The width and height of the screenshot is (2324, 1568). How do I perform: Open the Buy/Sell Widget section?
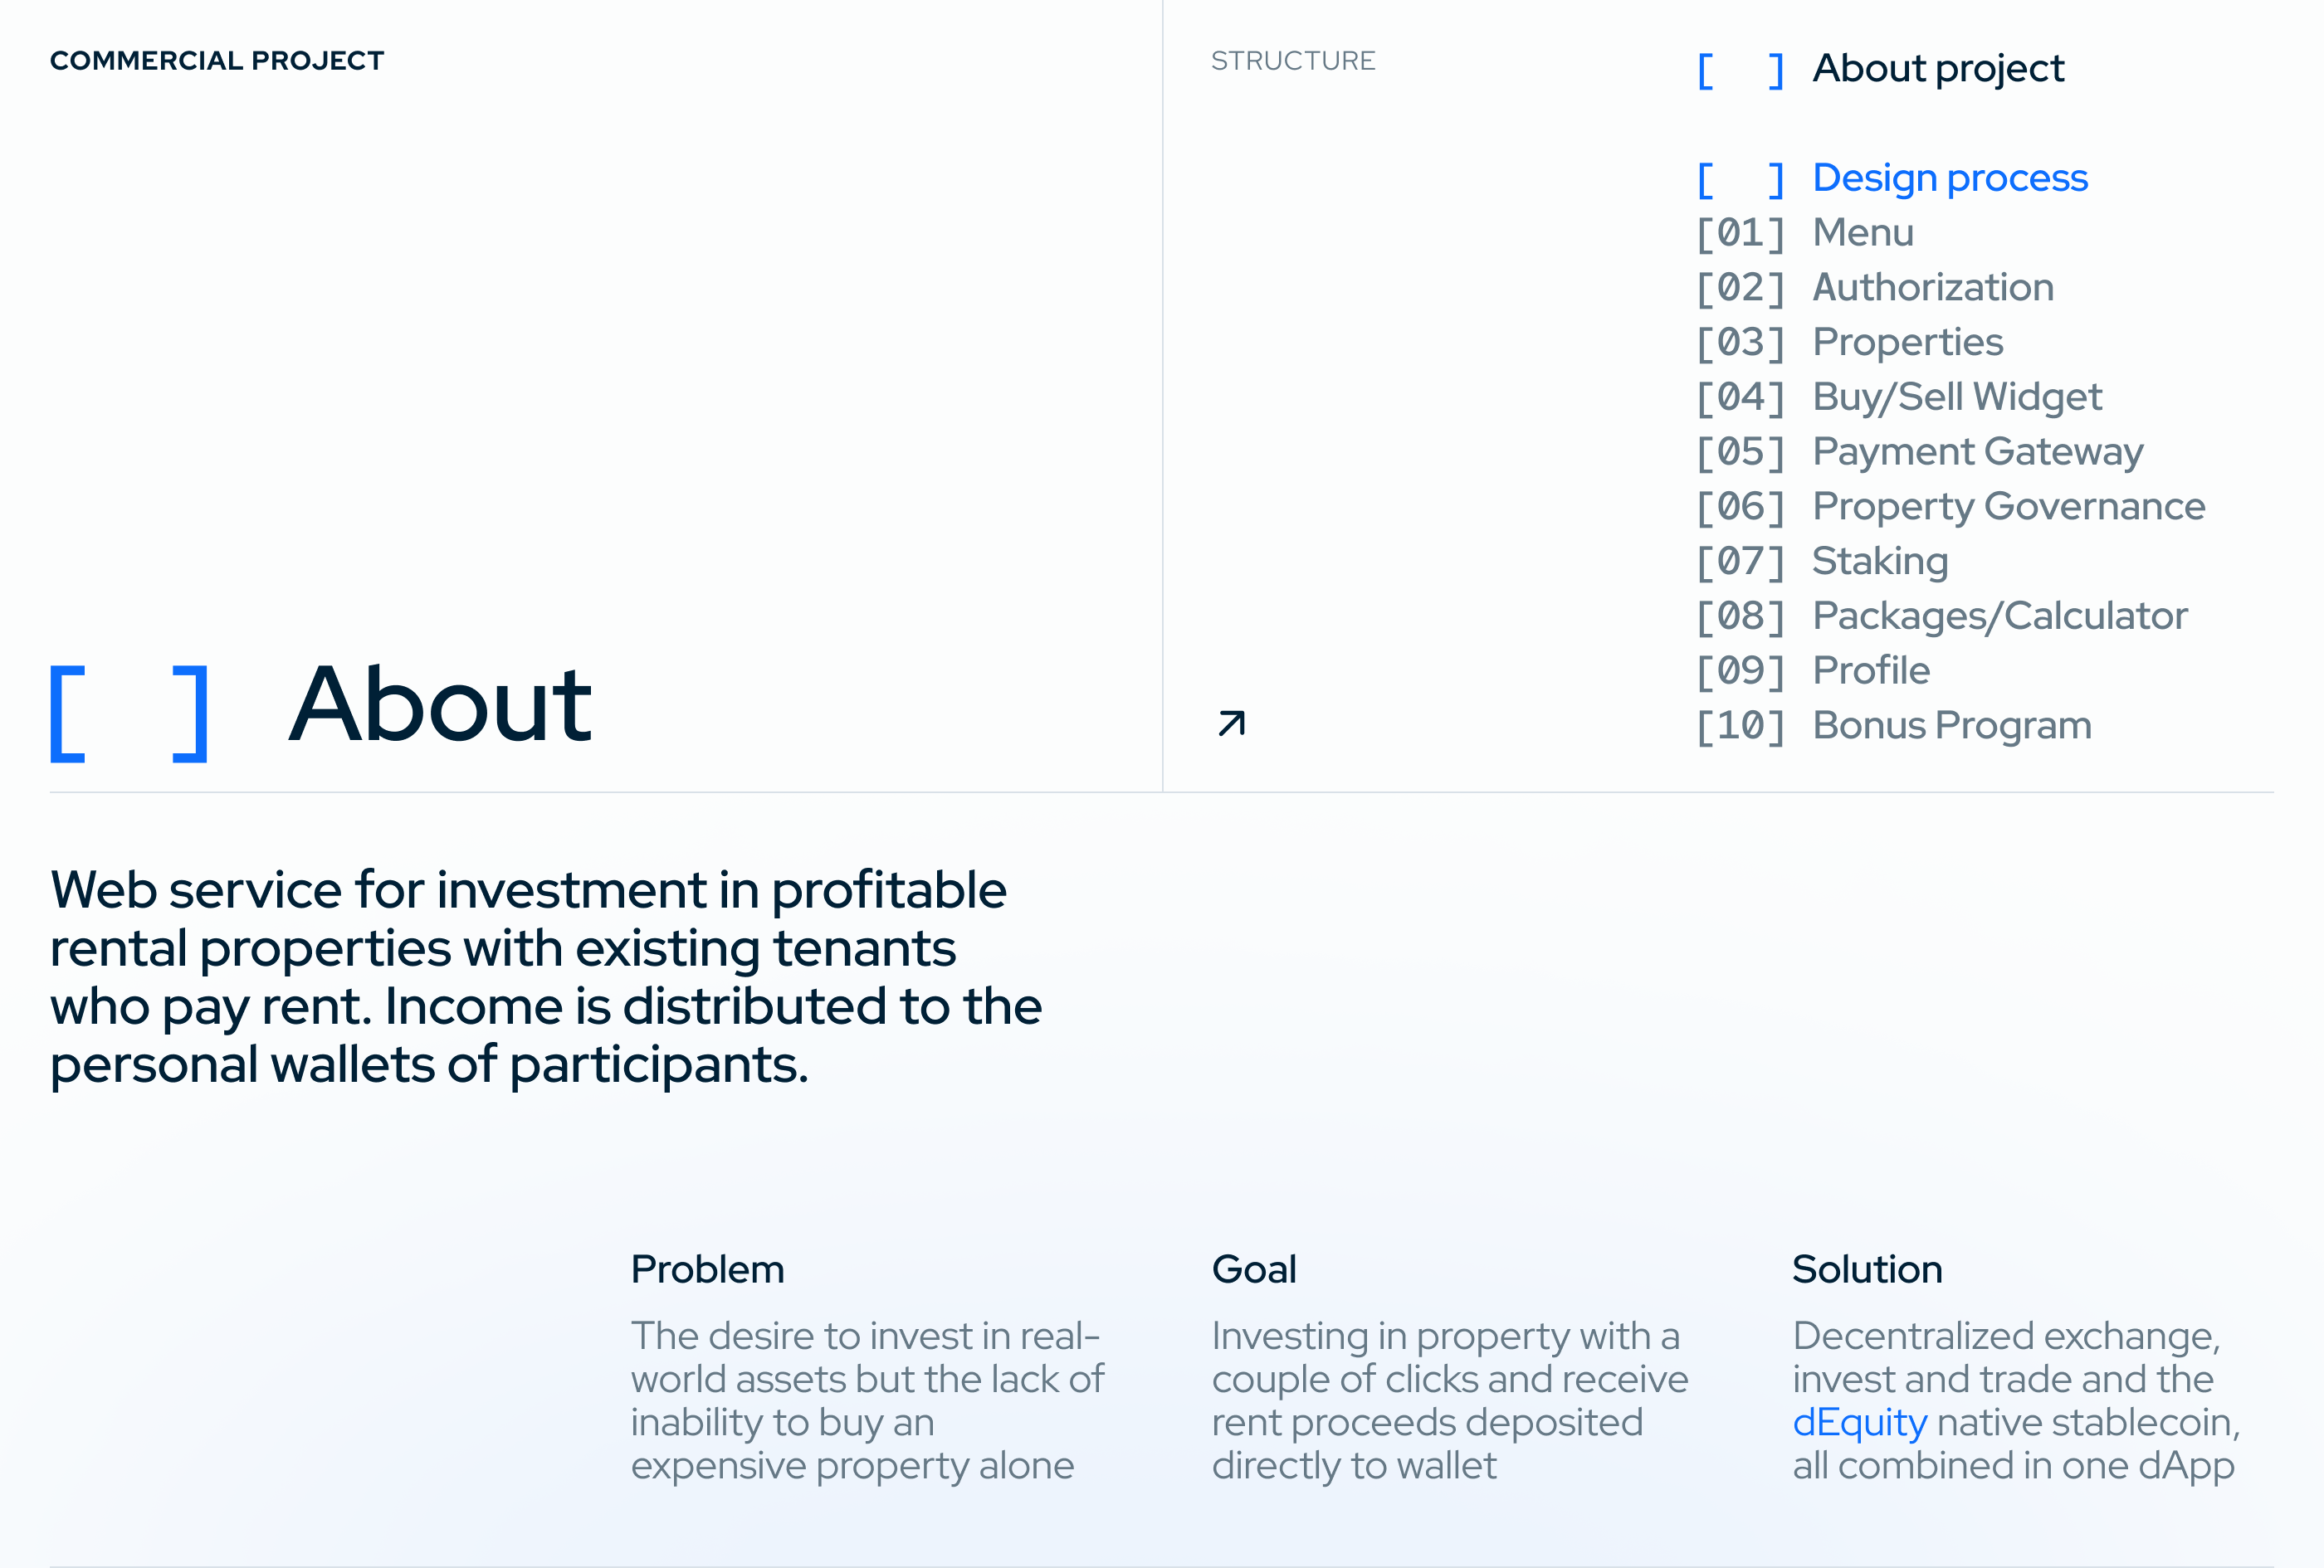[x=1956, y=397]
